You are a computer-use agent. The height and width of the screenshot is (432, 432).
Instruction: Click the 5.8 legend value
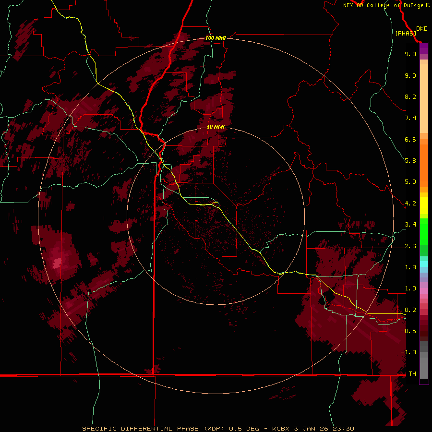click(x=410, y=161)
